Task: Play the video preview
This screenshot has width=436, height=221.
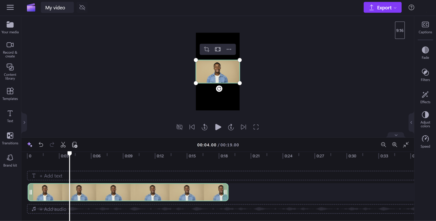Action: pyautogui.click(x=218, y=127)
